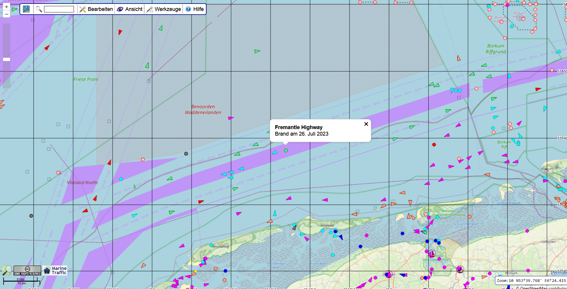Click the magnifying glass search icon
The height and width of the screenshot is (289, 567).
39,9
